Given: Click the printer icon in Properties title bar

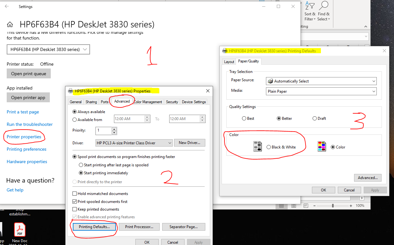Looking at the screenshot, I should [x=71, y=91].
